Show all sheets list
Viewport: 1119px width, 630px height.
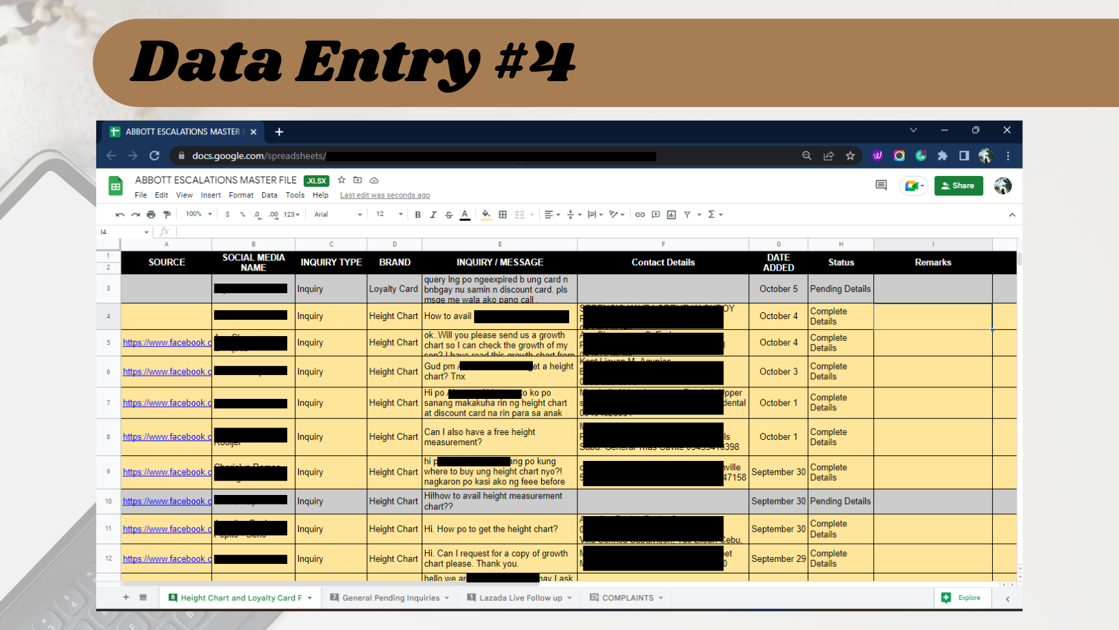[x=143, y=597]
